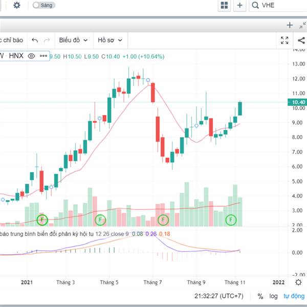The image size is (307, 307).
Task: Toggle percent scale mode
Action: pyautogui.click(x=260, y=296)
